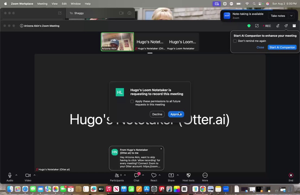Click the video call icon in Messages window
Image resolution: width=300 pixels, height=195 pixels.
pos(121,13)
